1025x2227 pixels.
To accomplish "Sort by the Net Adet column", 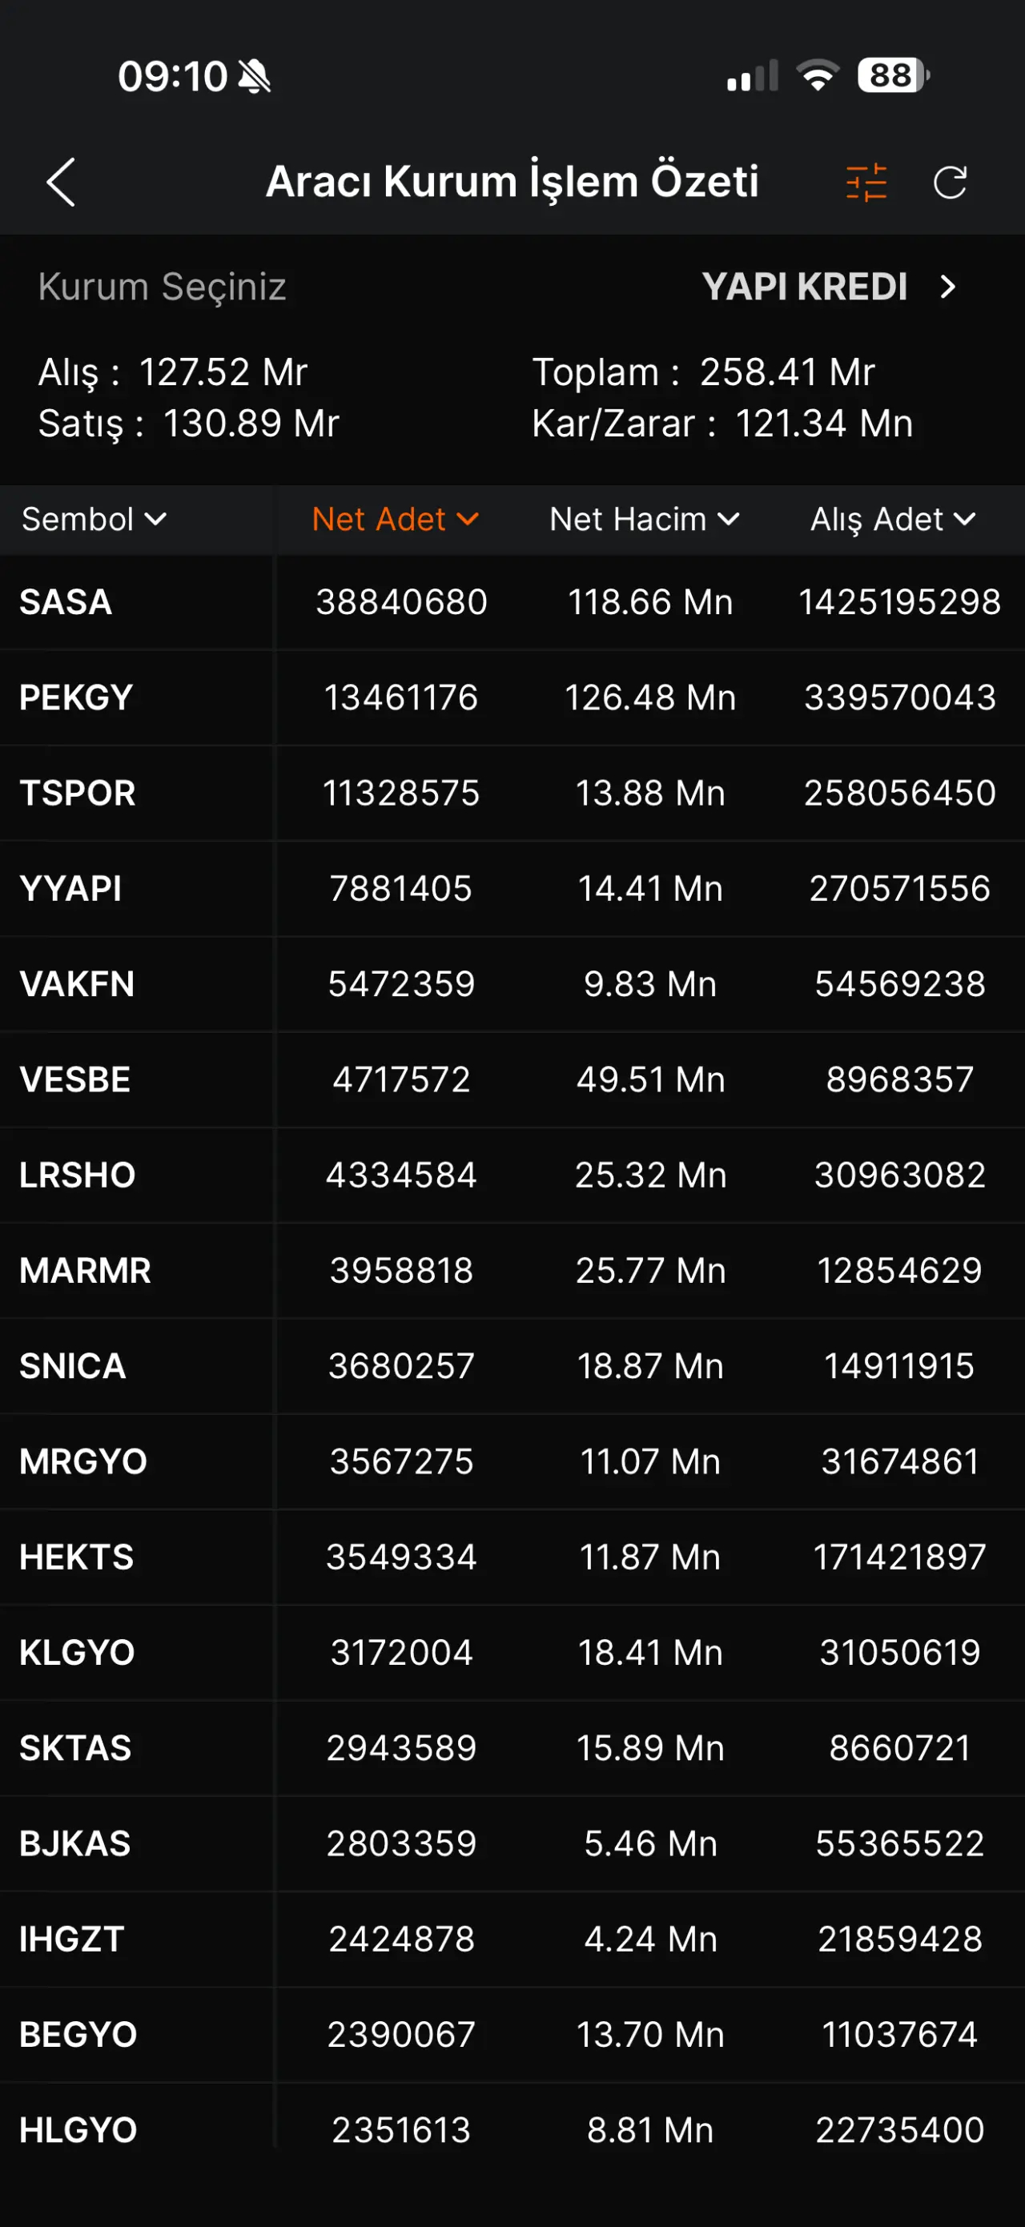I will point(395,520).
